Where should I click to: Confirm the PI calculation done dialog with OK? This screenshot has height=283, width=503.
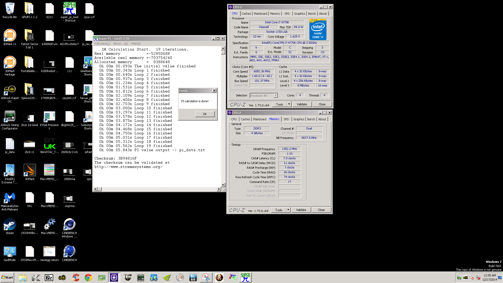pyautogui.click(x=205, y=114)
